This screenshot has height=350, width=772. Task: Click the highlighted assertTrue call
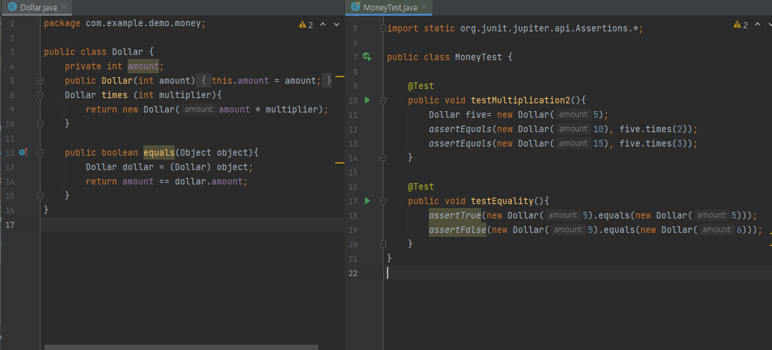[455, 215]
